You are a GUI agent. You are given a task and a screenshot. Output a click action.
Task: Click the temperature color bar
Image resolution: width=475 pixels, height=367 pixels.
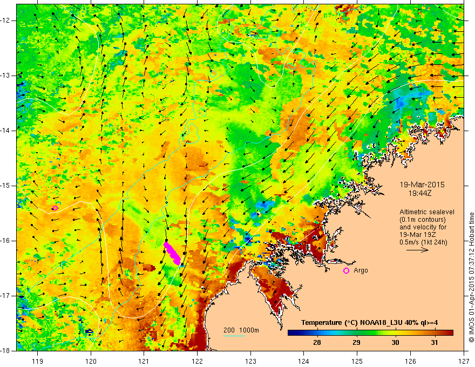[370, 333]
